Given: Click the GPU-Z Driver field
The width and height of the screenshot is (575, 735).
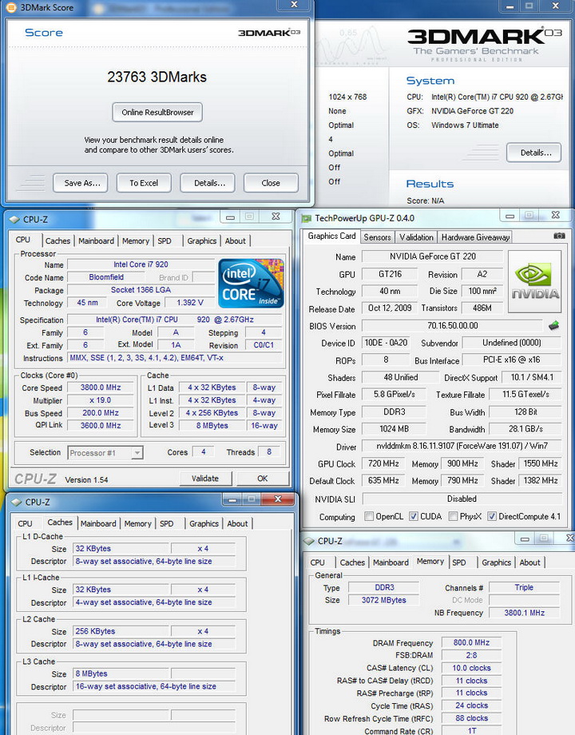Looking at the screenshot, I should click(462, 446).
